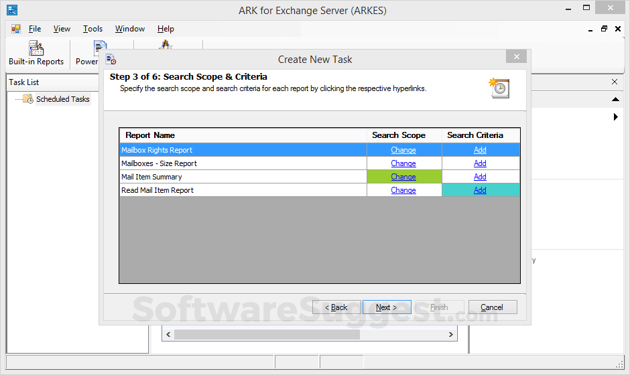Cancel the new task wizard
630x375 pixels.
[x=492, y=307]
